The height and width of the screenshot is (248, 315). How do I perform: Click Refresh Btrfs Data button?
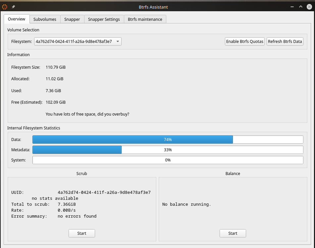pos(285,42)
